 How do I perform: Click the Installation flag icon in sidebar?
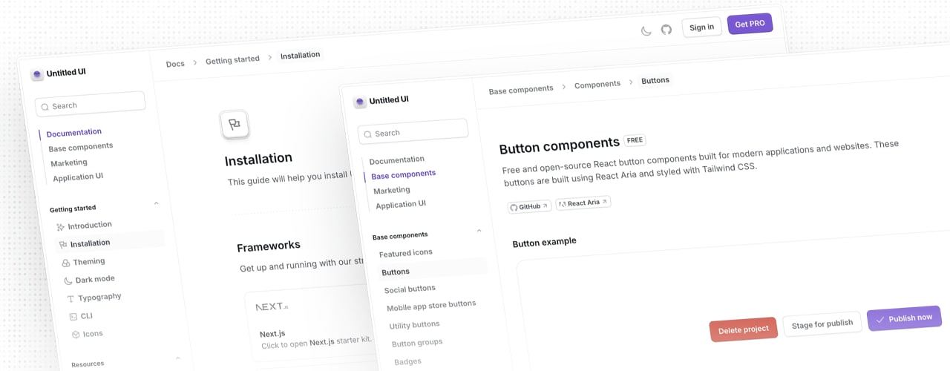click(x=63, y=245)
